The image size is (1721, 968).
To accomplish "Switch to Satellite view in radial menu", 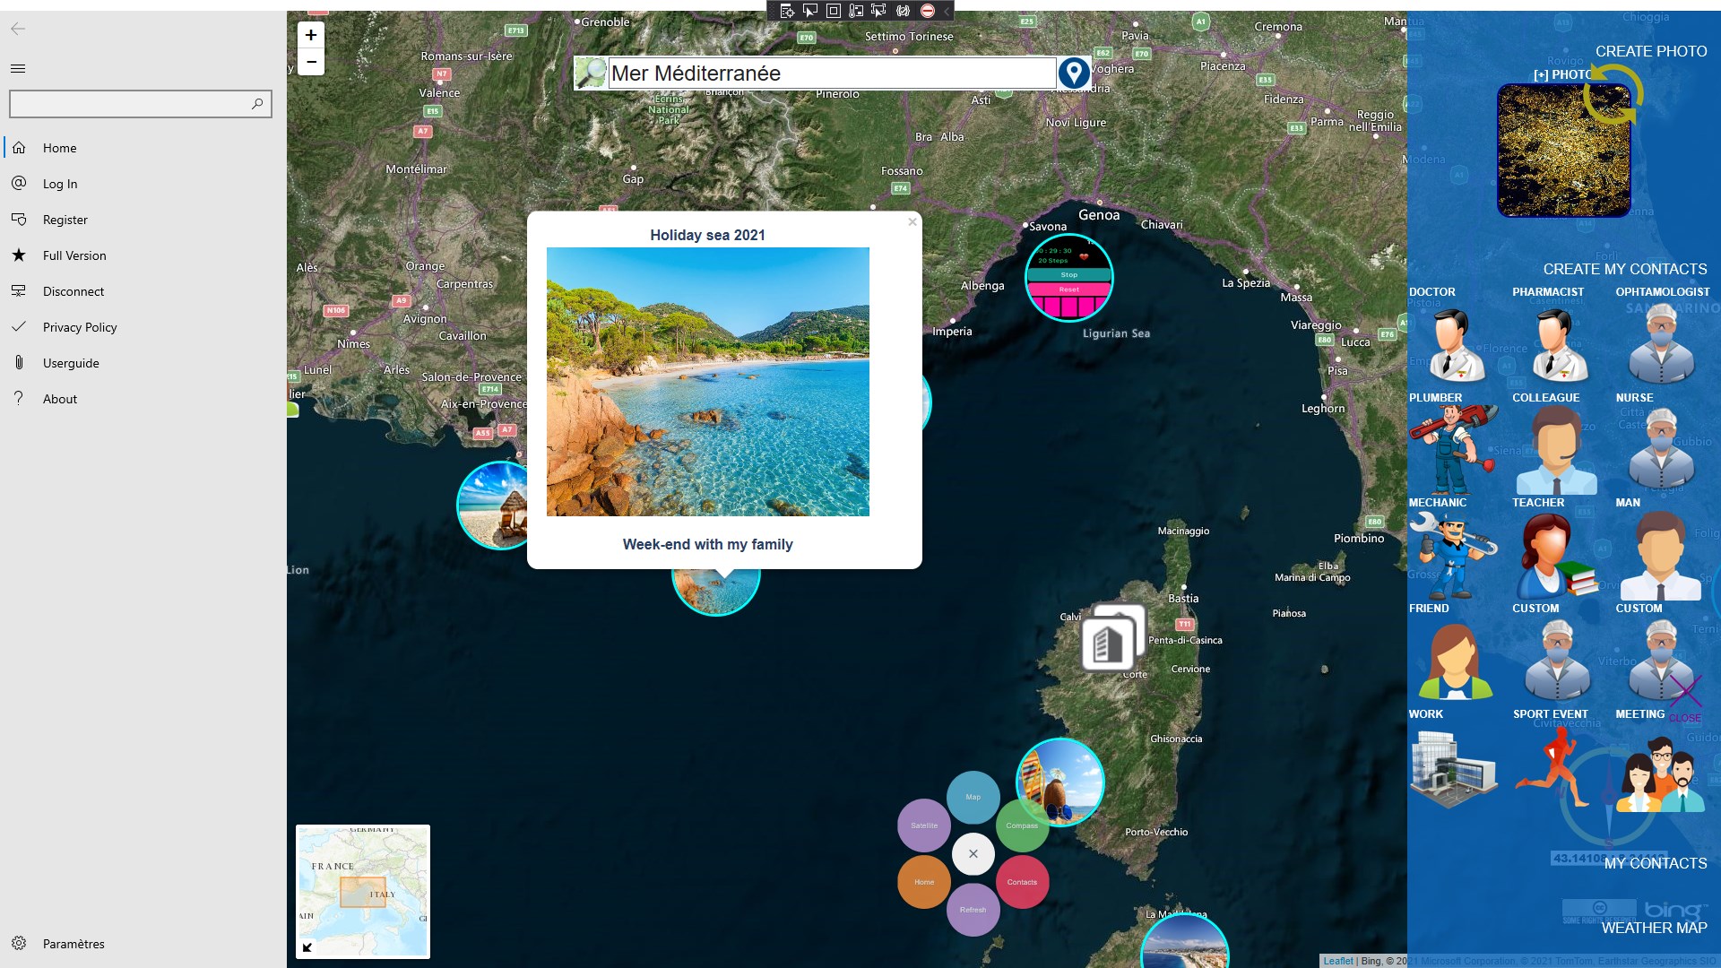I will coord(924,825).
